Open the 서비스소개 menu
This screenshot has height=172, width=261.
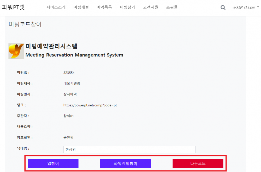click(x=56, y=7)
